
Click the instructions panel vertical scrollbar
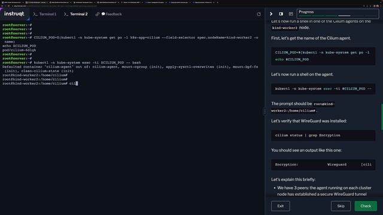pyautogui.click(x=382, y=117)
